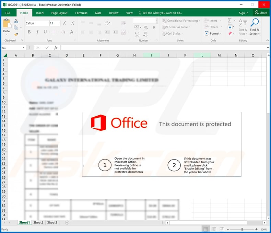Open Cell Styles menu
271x233 pixels.
172,34
